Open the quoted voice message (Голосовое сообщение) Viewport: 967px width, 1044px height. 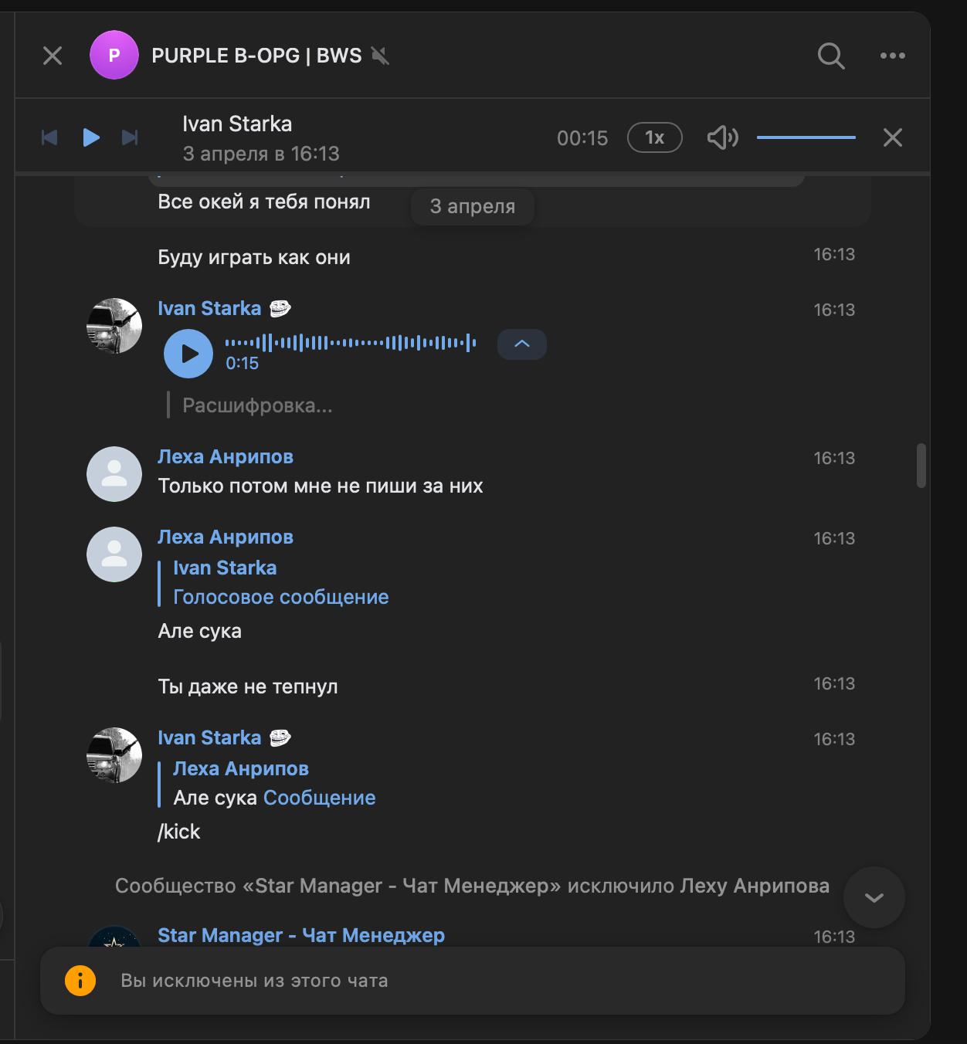[x=280, y=597]
